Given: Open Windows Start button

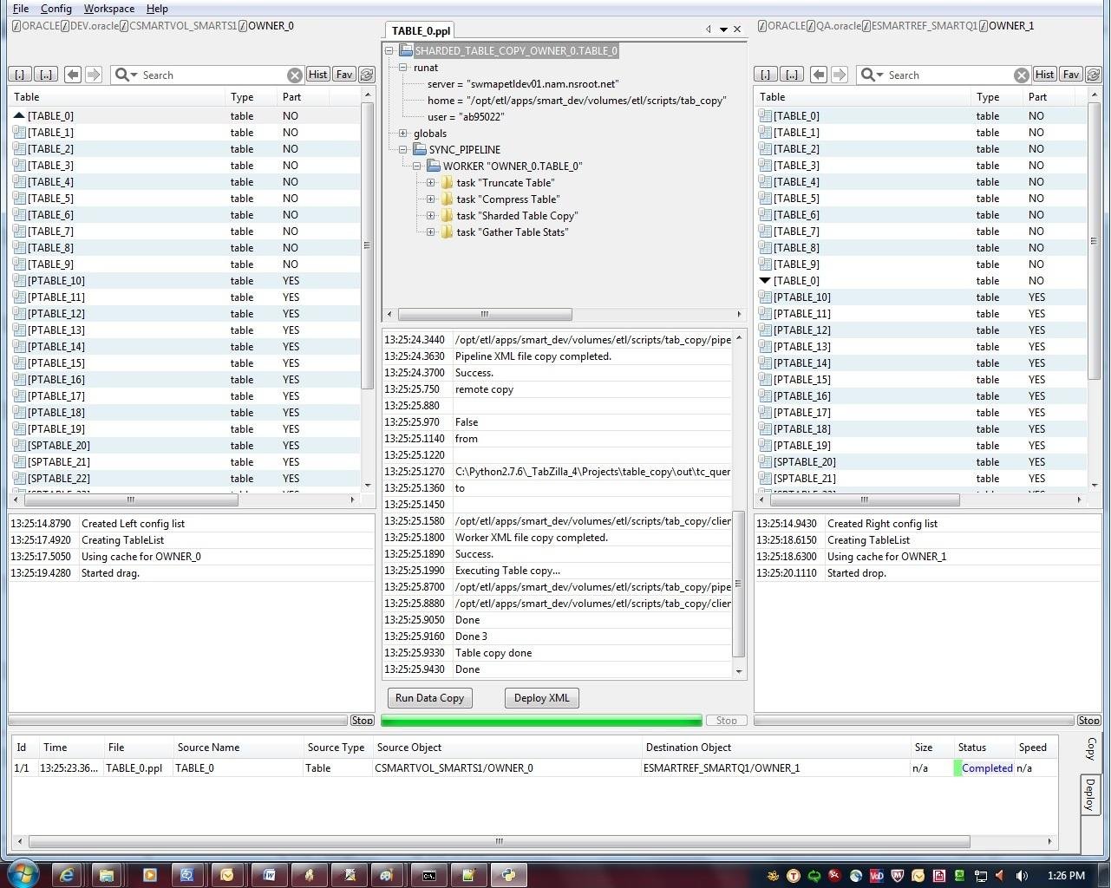Looking at the screenshot, I should tap(23, 874).
